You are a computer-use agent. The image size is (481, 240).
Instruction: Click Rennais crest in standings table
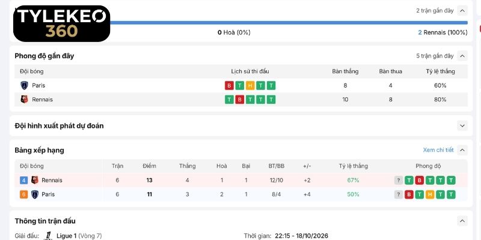click(35, 180)
